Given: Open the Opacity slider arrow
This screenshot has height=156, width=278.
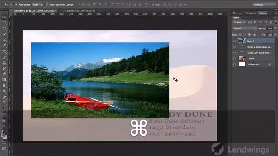Looking at the screenshot, I should pos(275,29).
